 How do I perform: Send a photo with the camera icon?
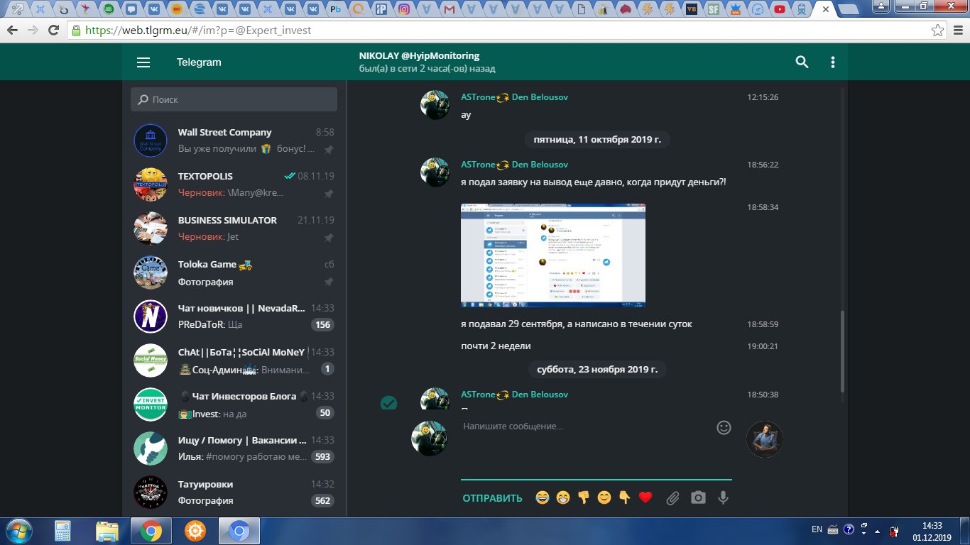699,498
